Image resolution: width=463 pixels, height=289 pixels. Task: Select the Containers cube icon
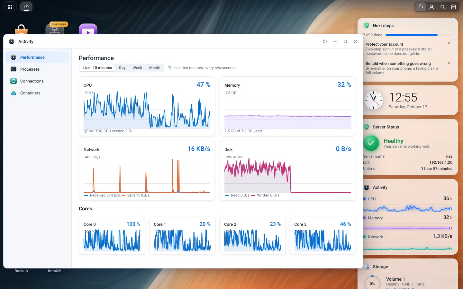click(x=14, y=93)
